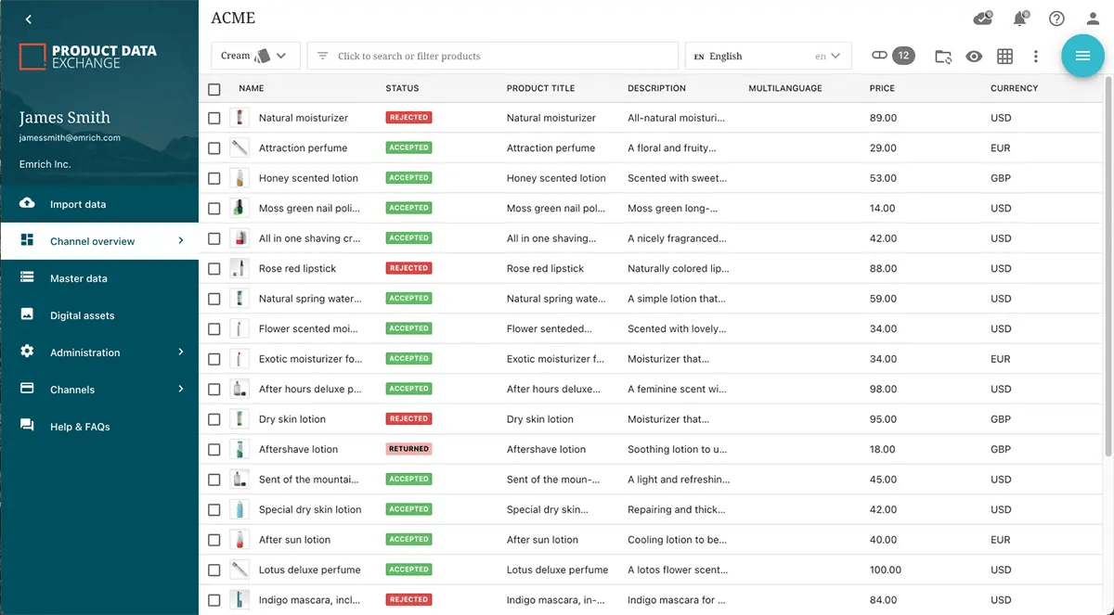Check the Aftershave lotion row checkbox

[x=214, y=450]
